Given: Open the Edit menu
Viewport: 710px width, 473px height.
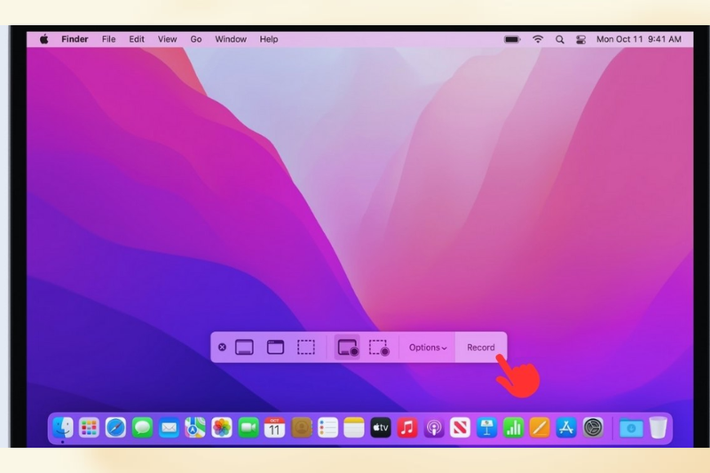Looking at the screenshot, I should coord(137,39).
